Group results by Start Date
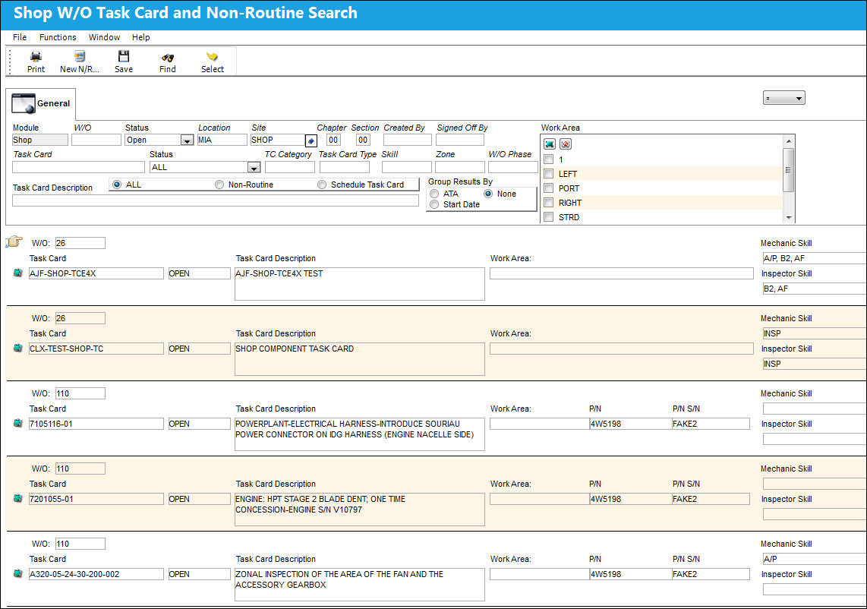Image resolution: width=867 pixels, height=609 pixels. (434, 205)
